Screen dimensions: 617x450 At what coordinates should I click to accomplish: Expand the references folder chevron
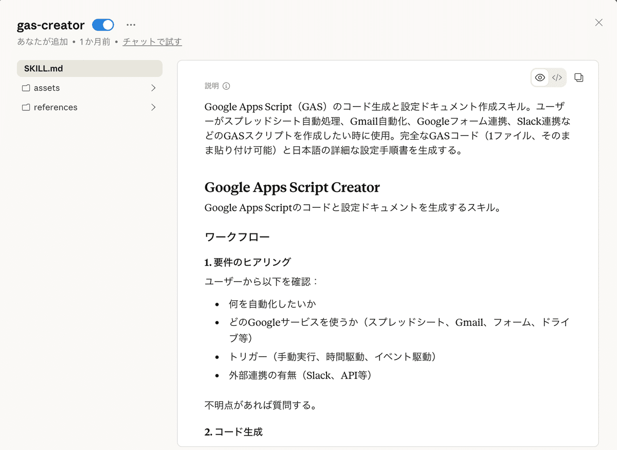[x=153, y=108]
